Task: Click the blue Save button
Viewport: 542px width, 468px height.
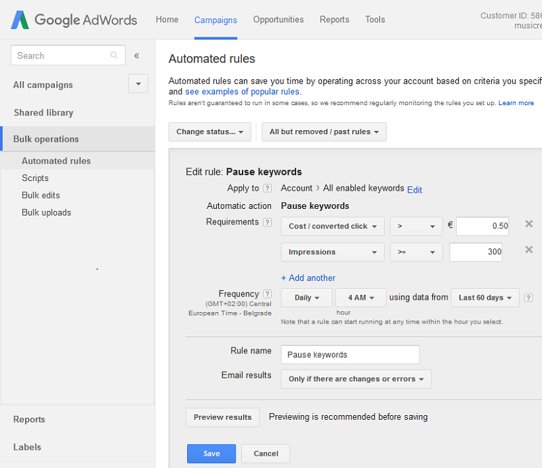Action: pos(211,454)
